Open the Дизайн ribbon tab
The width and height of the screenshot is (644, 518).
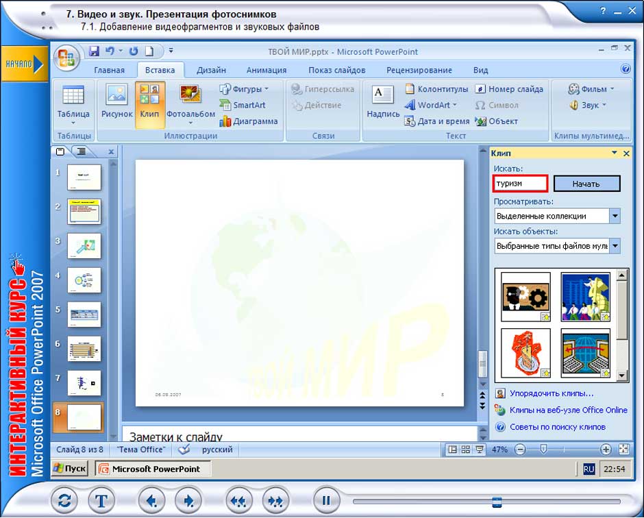[211, 70]
